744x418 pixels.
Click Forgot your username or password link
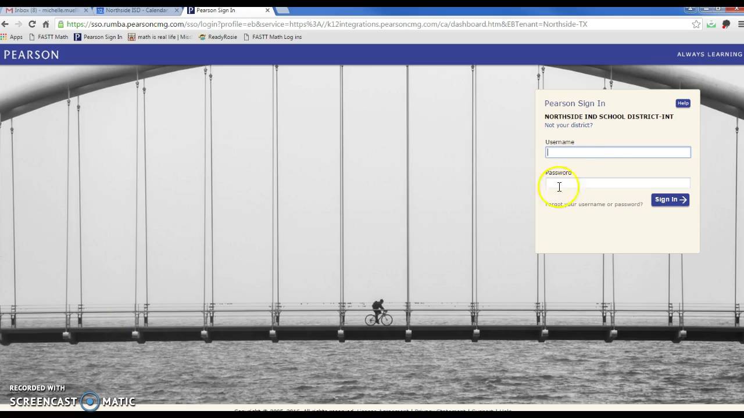click(x=594, y=204)
